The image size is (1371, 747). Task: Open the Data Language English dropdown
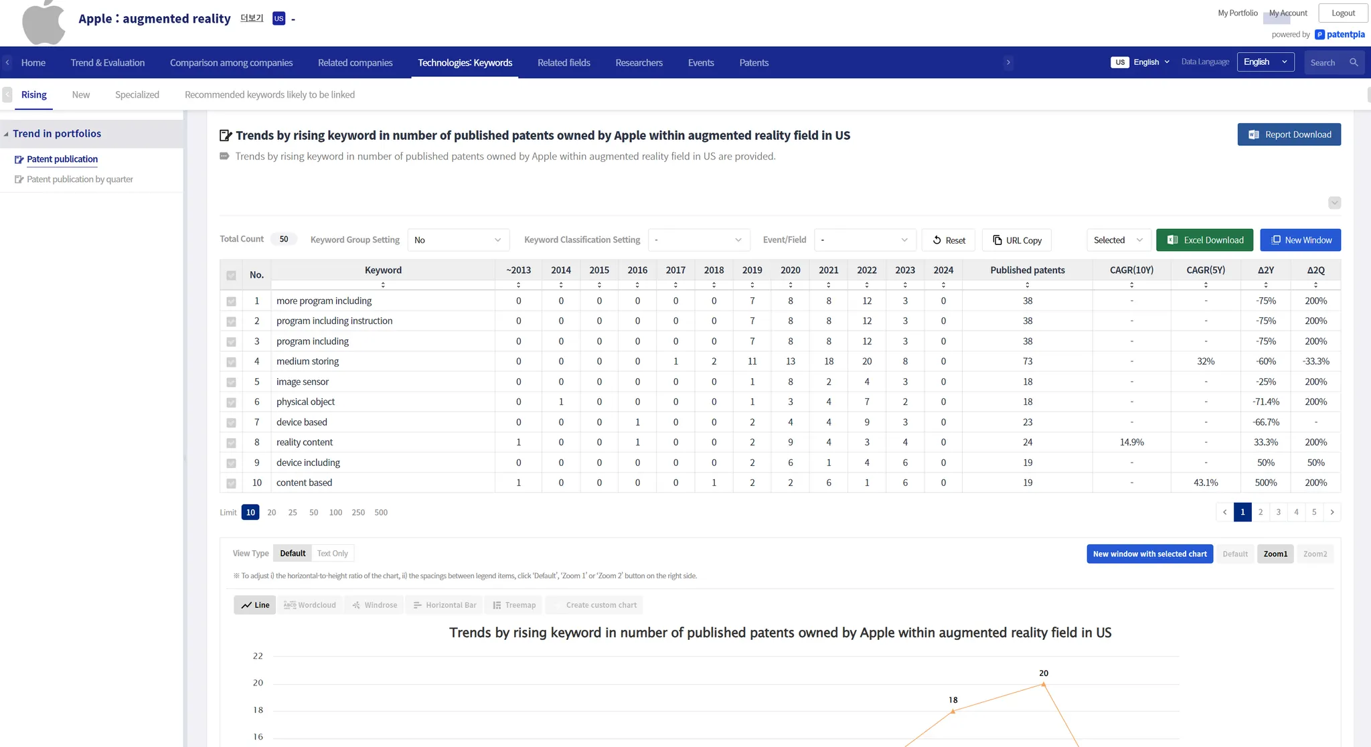1265,62
